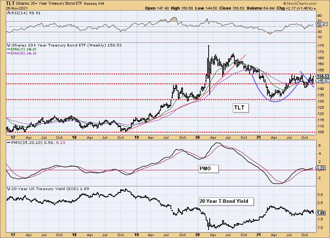Click the 0.56 PMO value tag
The height and width of the screenshot is (238, 330).
321,168
